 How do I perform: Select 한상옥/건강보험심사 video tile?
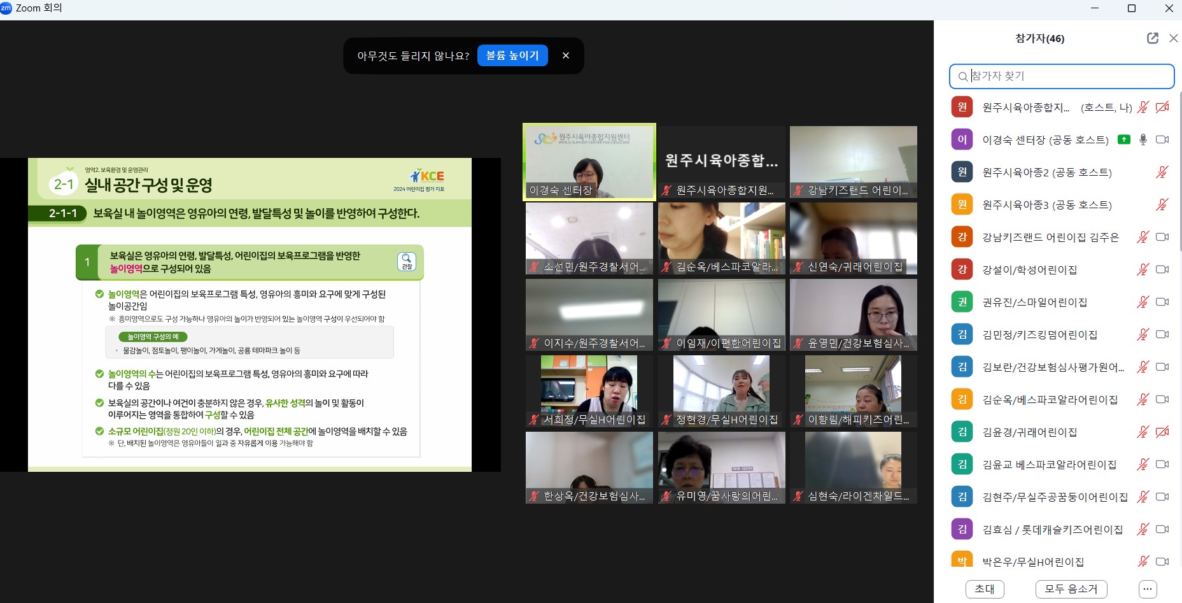coord(589,467)
